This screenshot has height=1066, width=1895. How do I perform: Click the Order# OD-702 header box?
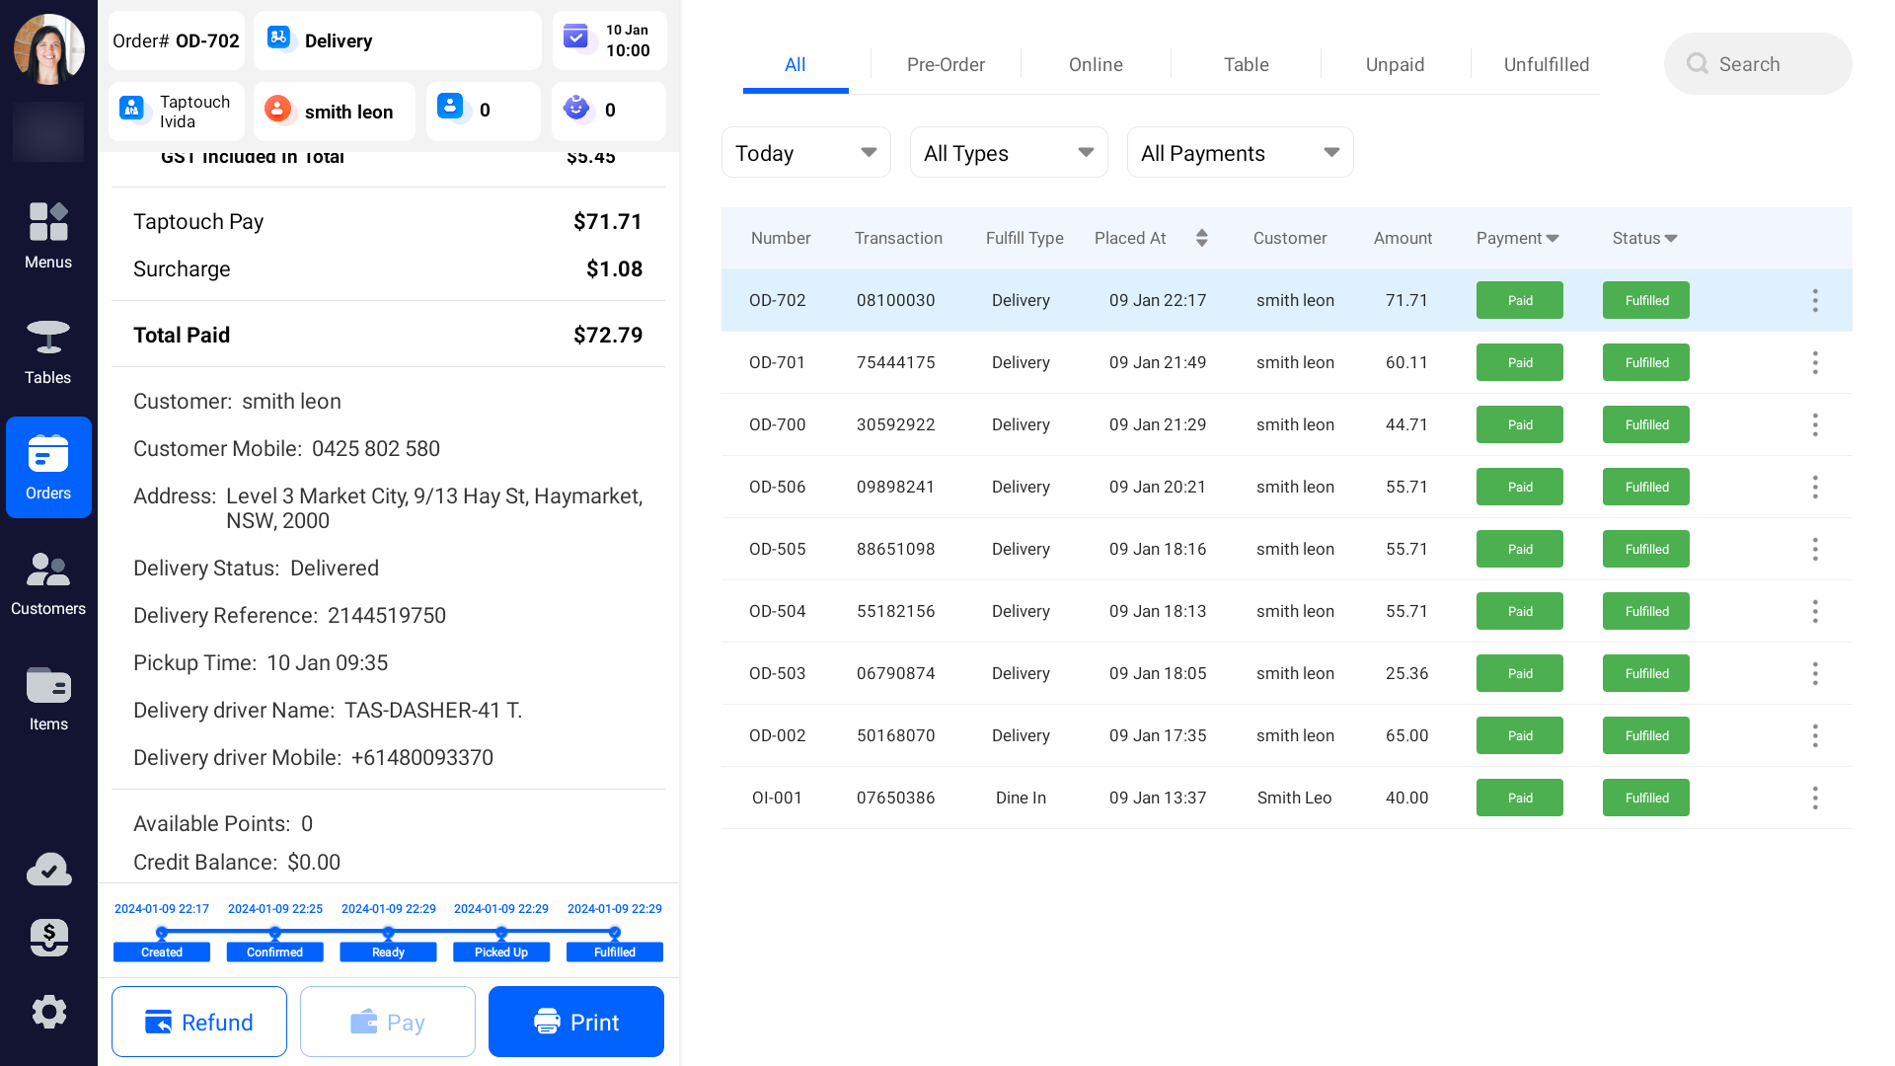(x=177, y=40)
